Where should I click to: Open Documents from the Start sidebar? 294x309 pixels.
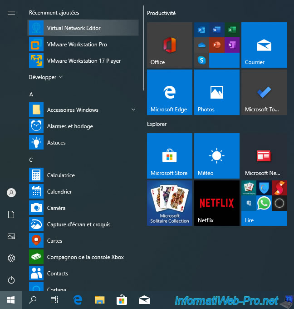[11, 214]
